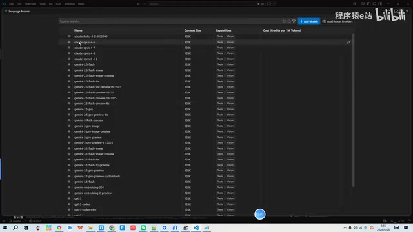
Task: Hide the gemini-2.5-pro model
Action: [x=69, y=109]
